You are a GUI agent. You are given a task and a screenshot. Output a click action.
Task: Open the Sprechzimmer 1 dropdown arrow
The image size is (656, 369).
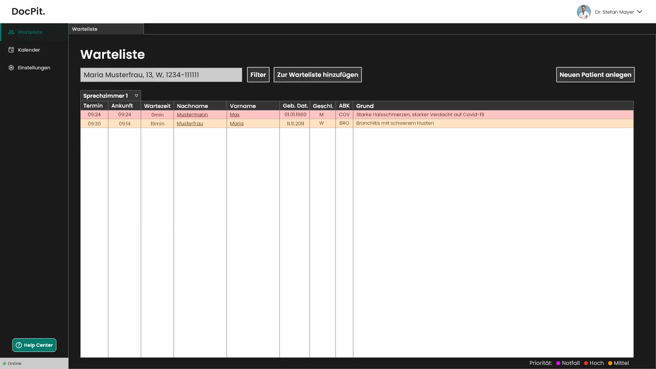point(136,96)
